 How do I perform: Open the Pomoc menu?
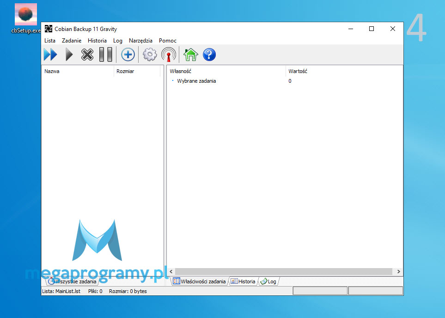tap(167, 41)
